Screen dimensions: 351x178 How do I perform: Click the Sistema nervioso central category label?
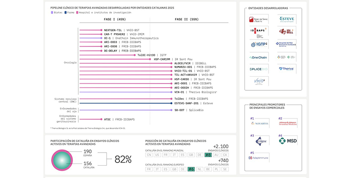pos(65,100)
